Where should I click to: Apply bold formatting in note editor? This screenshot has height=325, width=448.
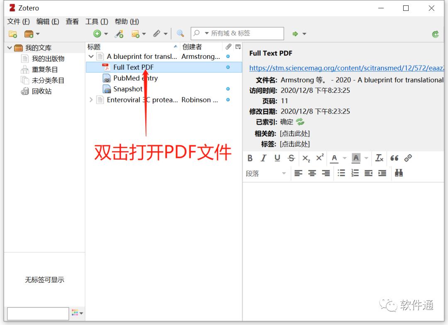pyautogui.click(x=250, y=158)
